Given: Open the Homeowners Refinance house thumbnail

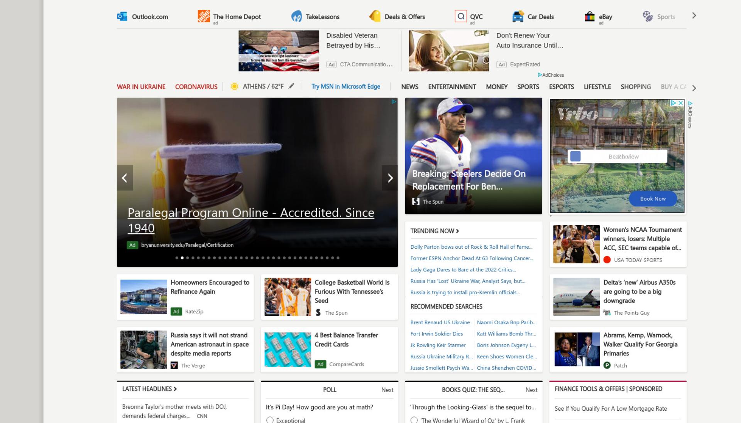Looking at the screenshot, I should (x=144, y=297).
